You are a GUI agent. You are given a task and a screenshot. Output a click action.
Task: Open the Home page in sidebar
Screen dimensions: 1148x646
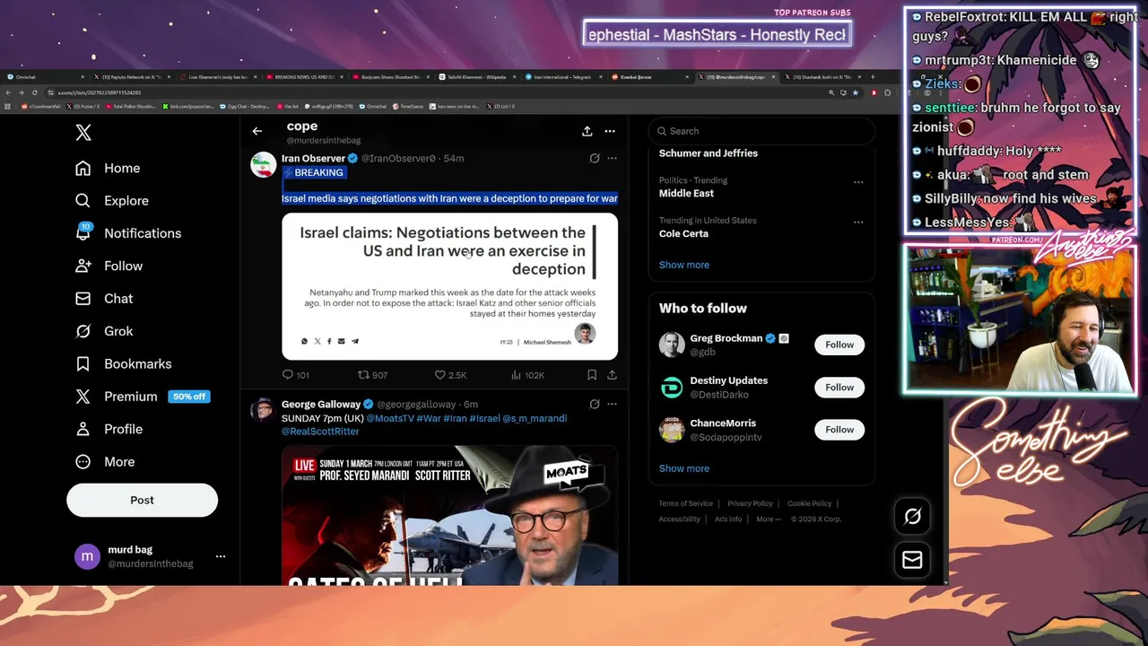tap(108, 168)
